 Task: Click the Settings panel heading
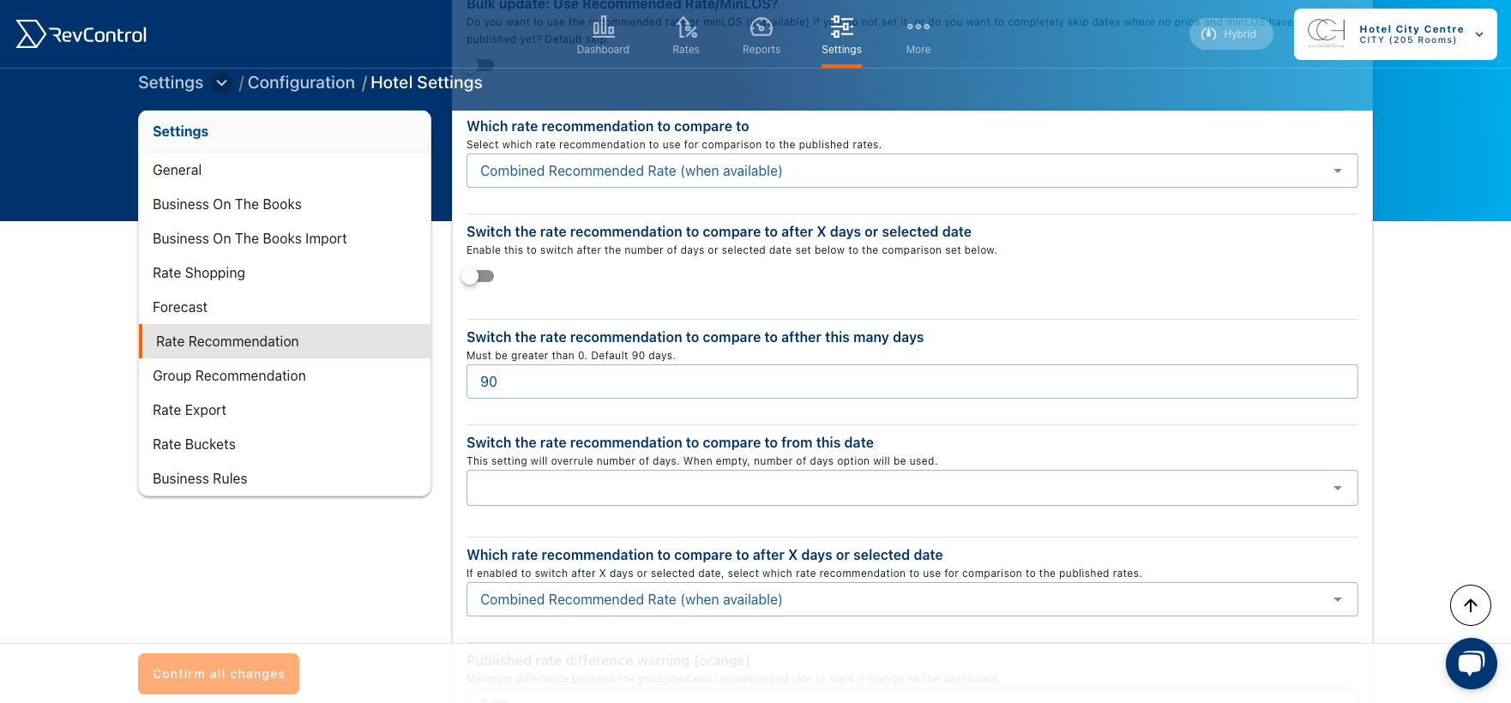click(x=180, y=131)
